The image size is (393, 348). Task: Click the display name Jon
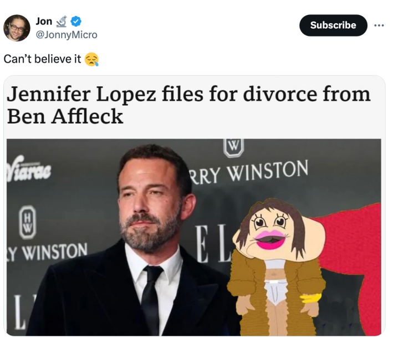[x=44, y=21]
